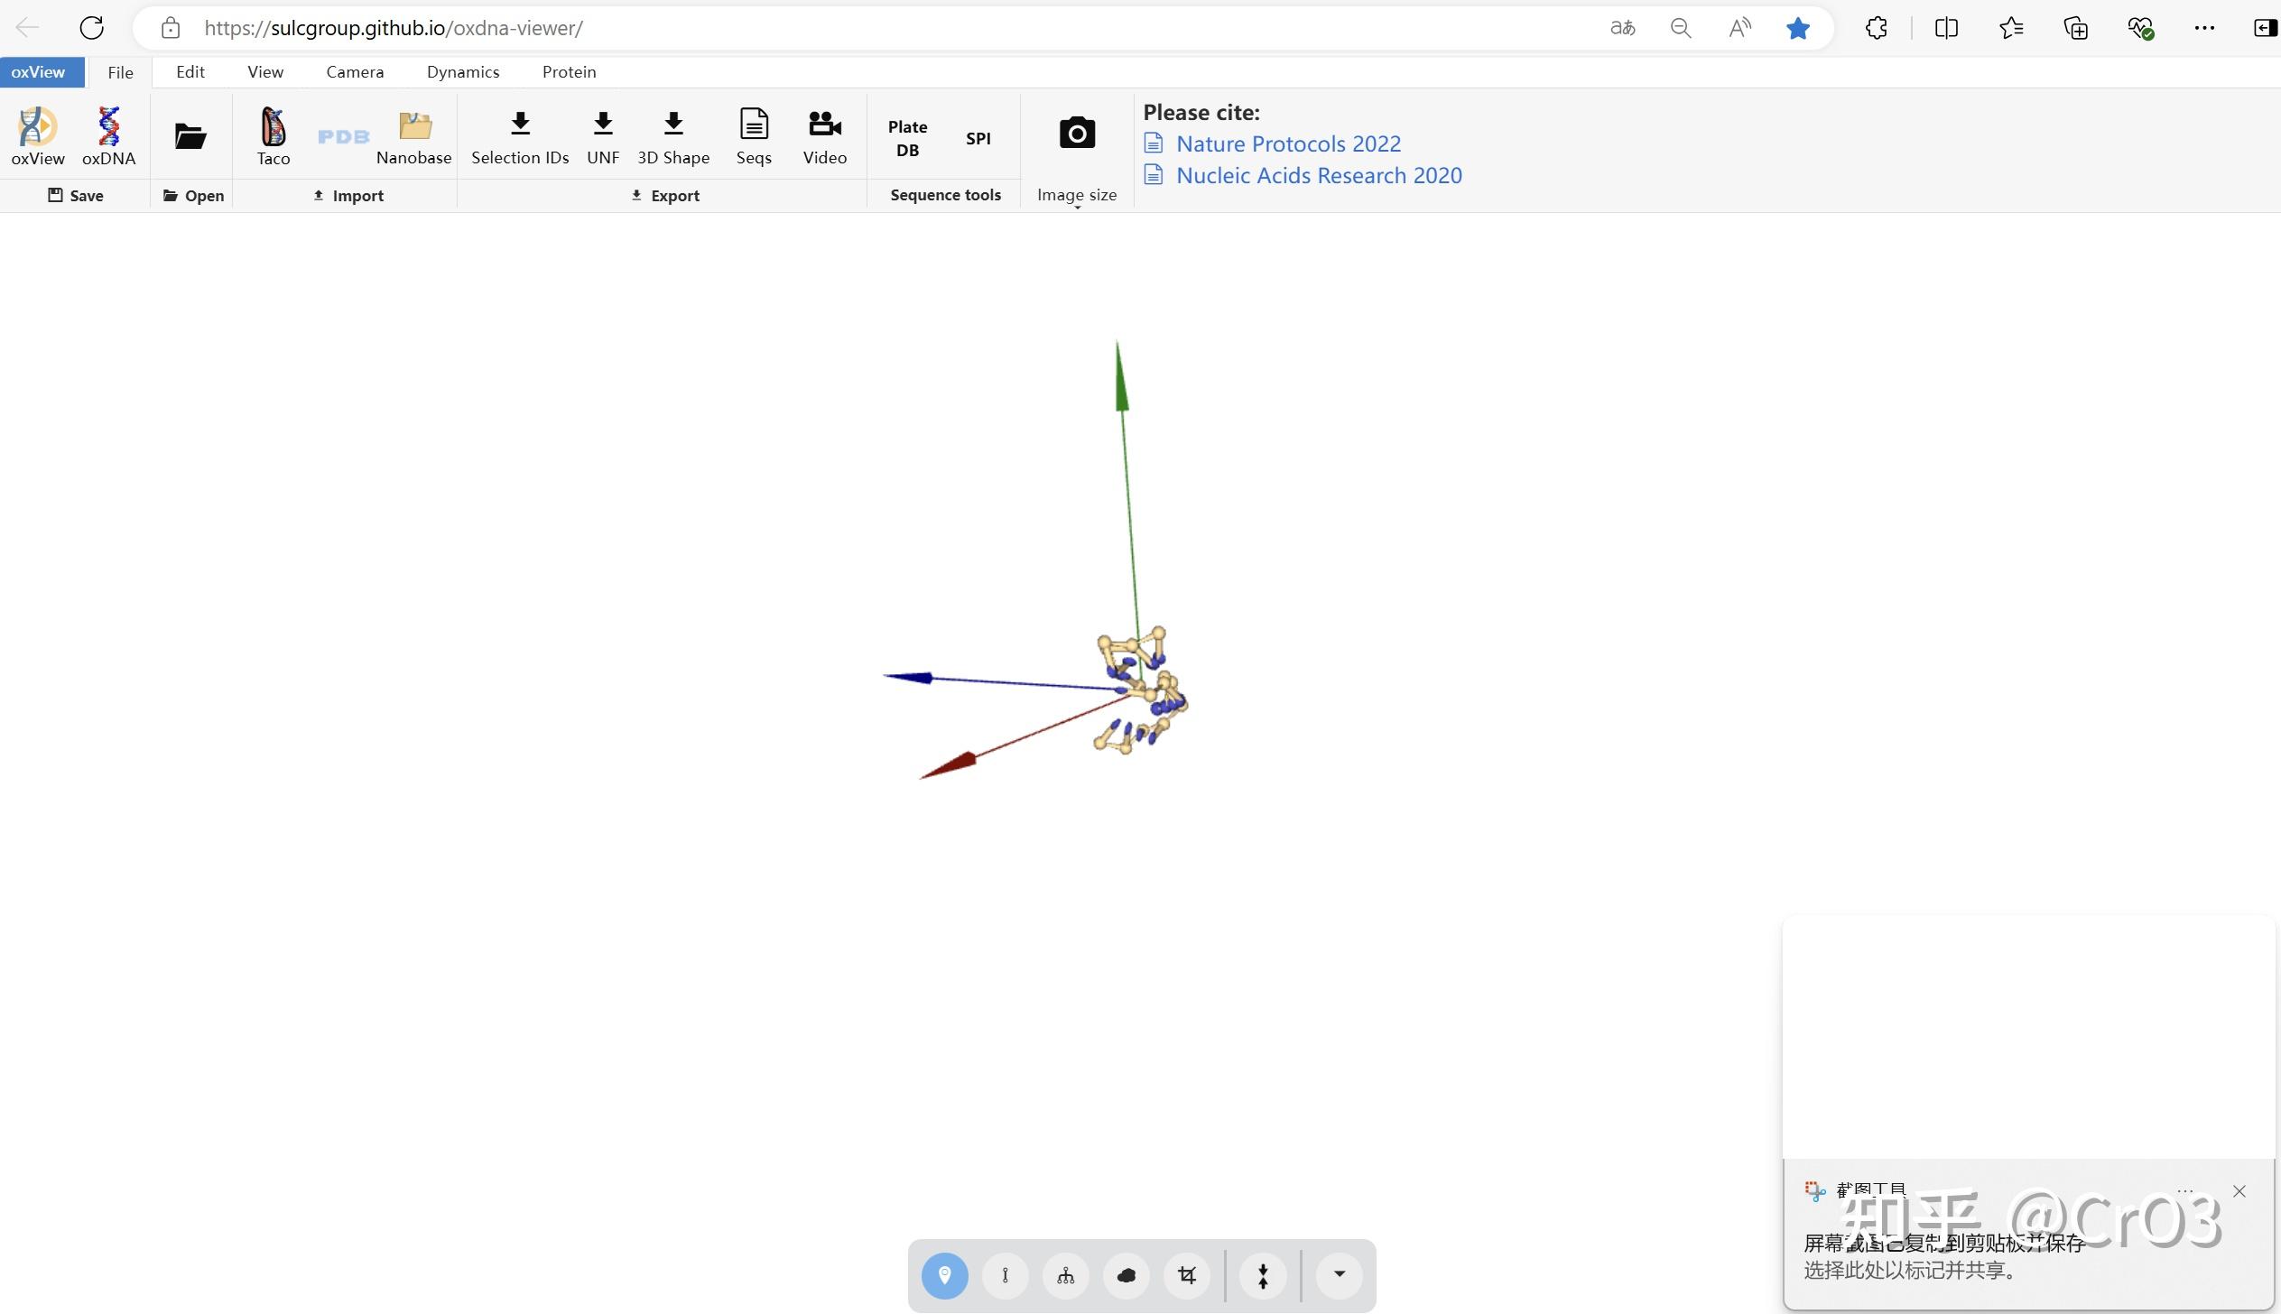Switch to the Protein tab
Viewport: 2281px width, 1314px height.
[x=569, y=72]
